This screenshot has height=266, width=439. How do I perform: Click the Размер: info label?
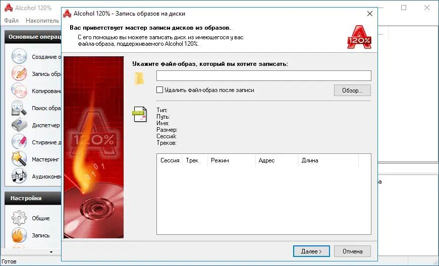(x=167, y=130)
